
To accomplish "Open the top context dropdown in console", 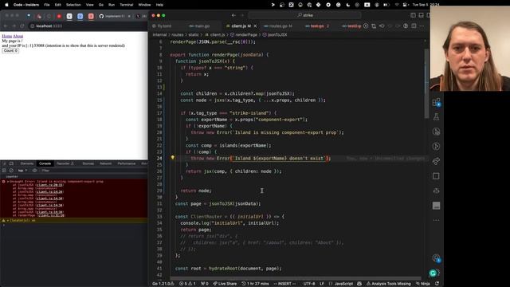I will 22,171.
